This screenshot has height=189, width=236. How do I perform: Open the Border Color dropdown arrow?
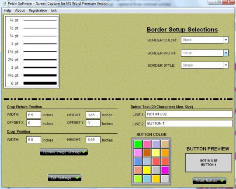click(226, 40)
